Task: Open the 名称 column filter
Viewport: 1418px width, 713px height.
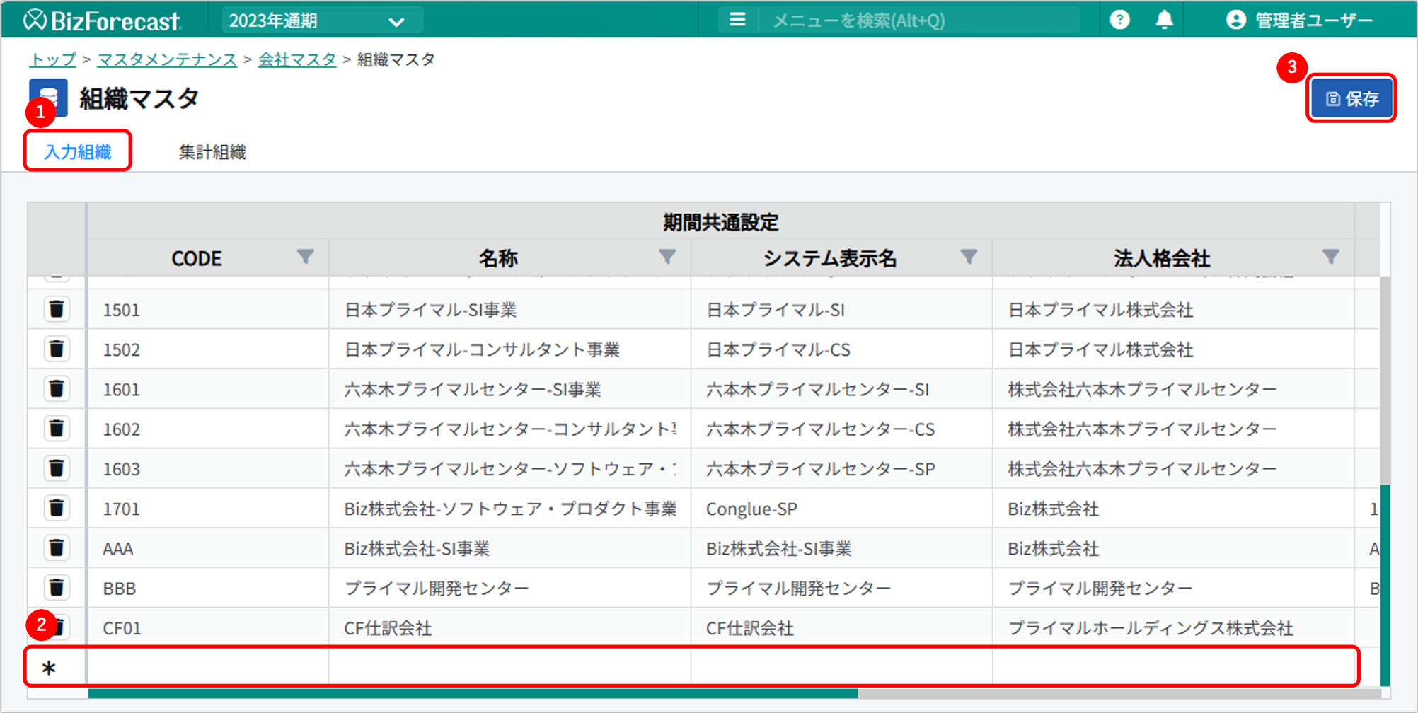Action: pos(667,257)
